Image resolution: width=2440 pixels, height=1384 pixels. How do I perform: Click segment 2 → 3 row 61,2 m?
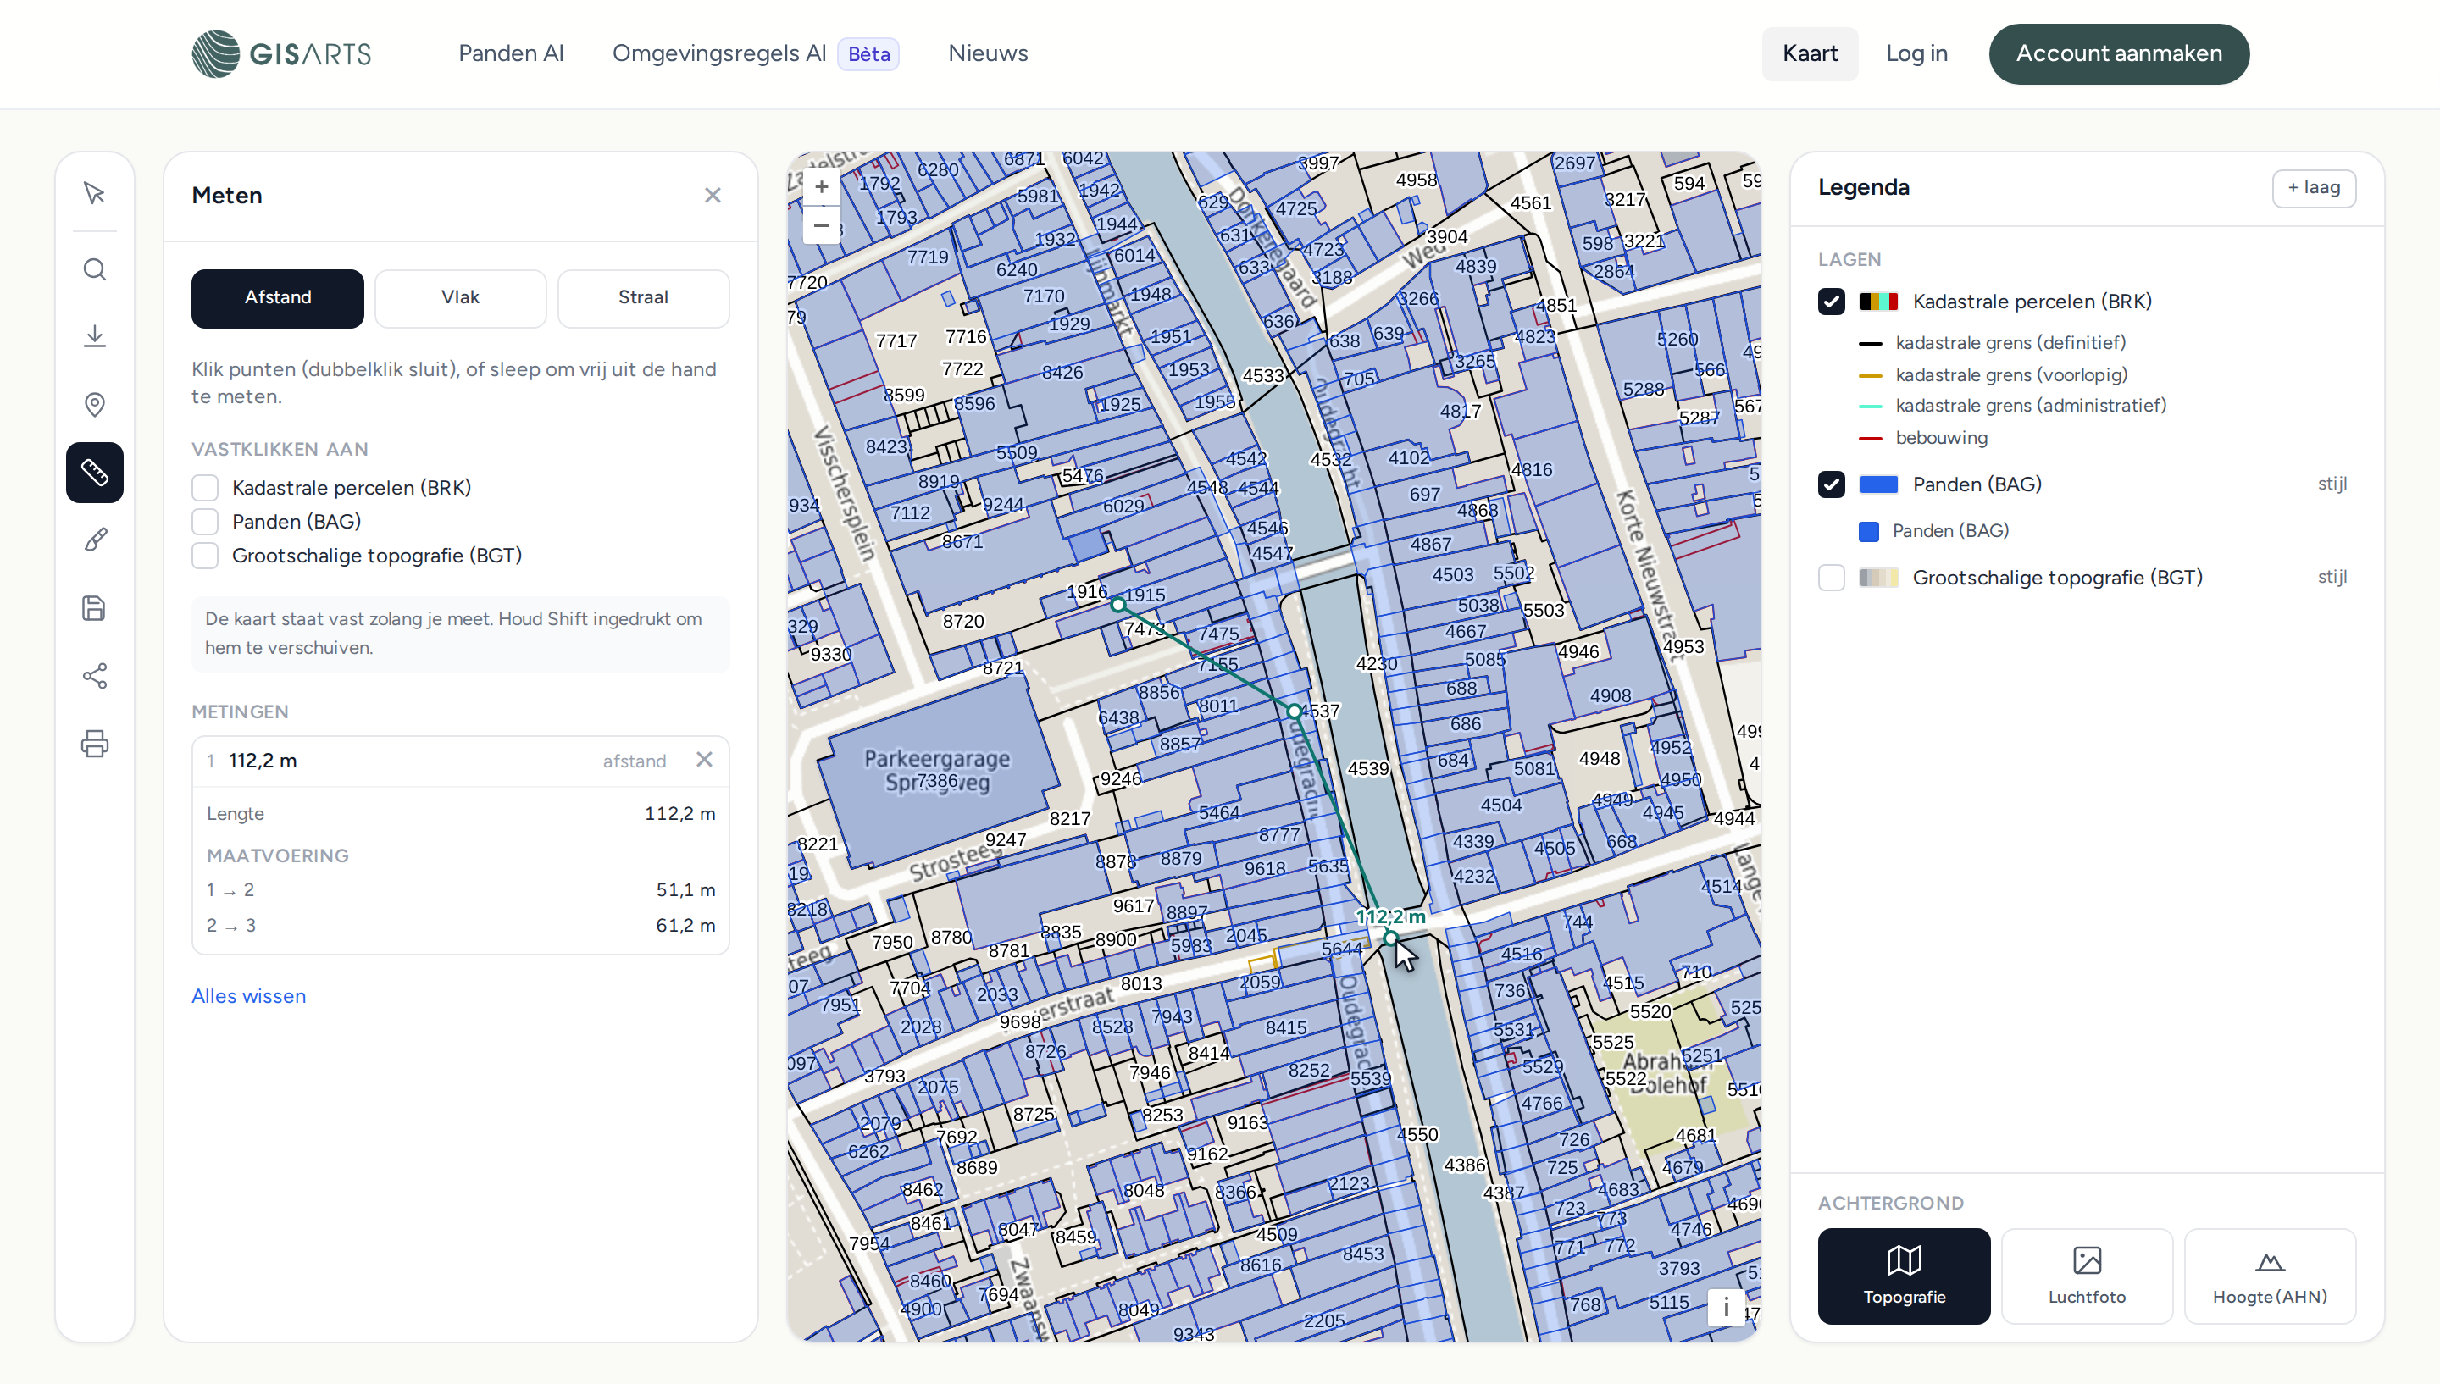click(x=461, y=926)
